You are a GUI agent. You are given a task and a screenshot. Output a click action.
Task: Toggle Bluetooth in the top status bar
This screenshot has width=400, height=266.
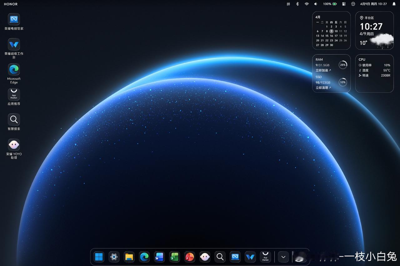click(x=297, y=4)
